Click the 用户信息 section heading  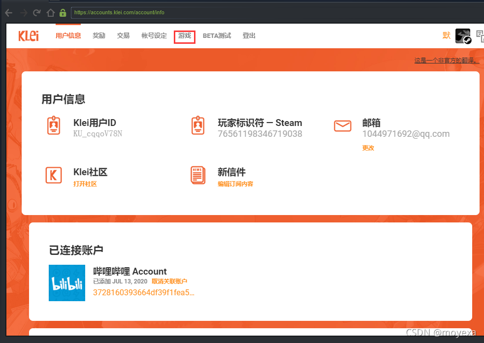pos(64,99)
